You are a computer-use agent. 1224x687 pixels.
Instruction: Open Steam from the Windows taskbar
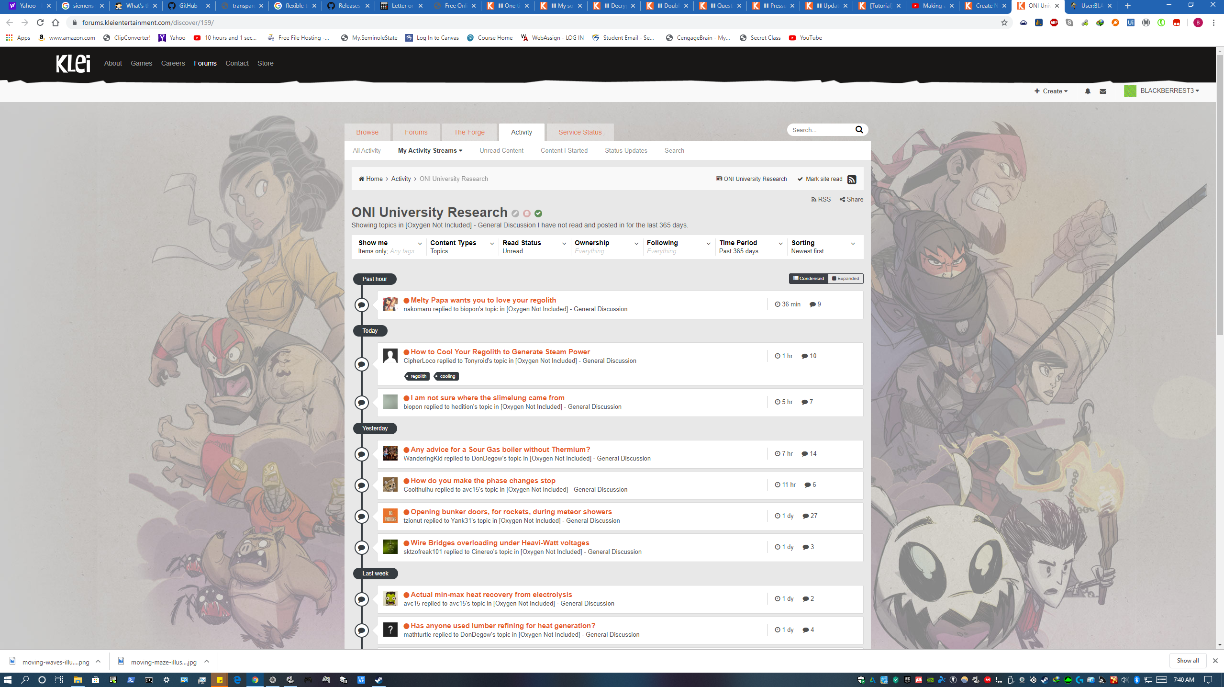coord(378,679)
